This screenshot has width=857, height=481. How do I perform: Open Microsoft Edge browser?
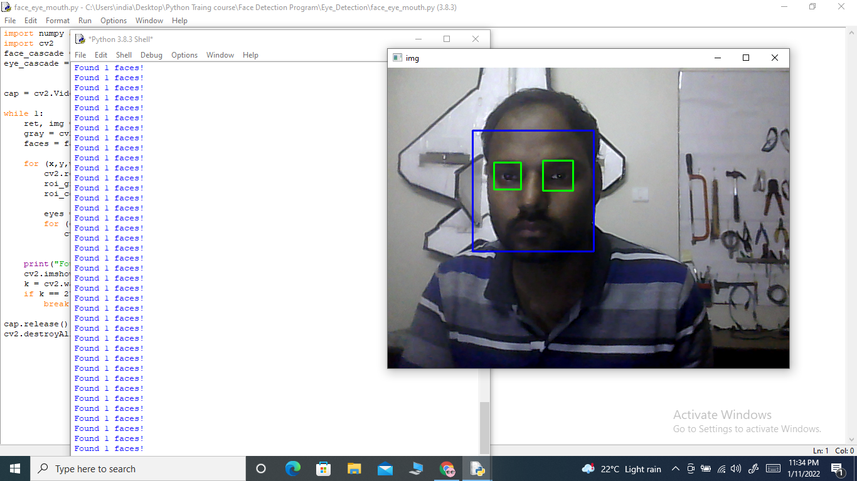click(293, 468)
